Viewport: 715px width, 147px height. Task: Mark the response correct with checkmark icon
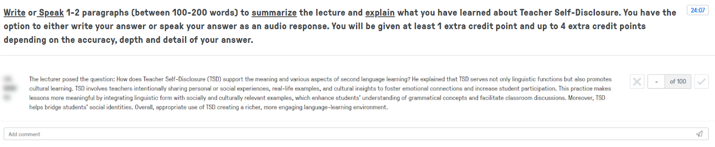(x=701, y=82)
